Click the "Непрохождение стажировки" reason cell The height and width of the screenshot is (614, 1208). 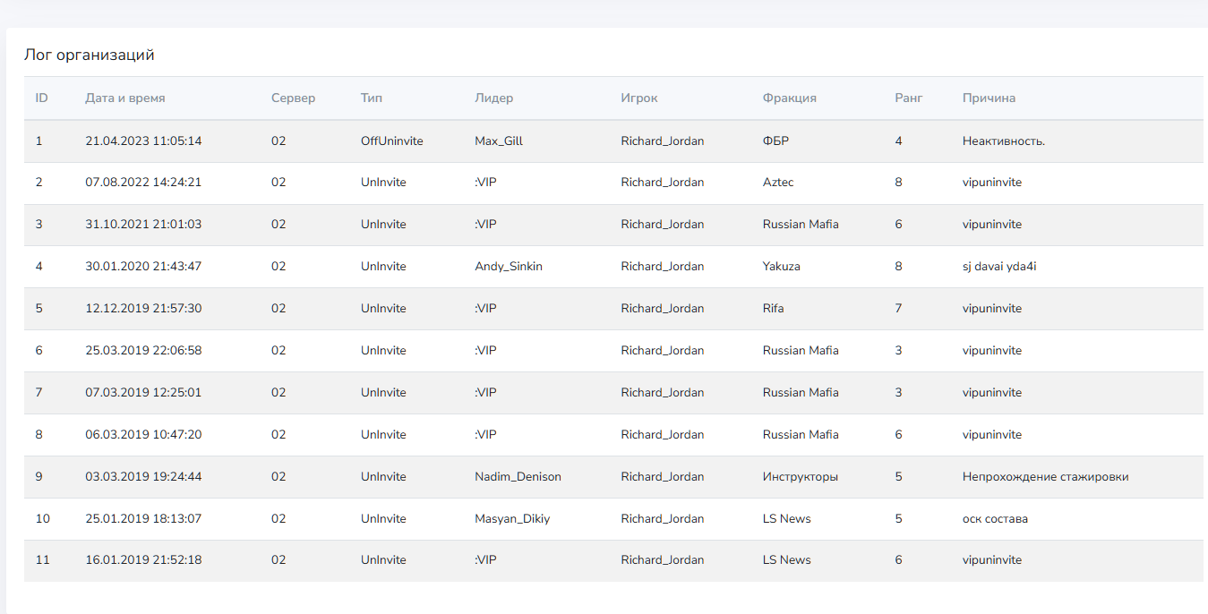1045,477
